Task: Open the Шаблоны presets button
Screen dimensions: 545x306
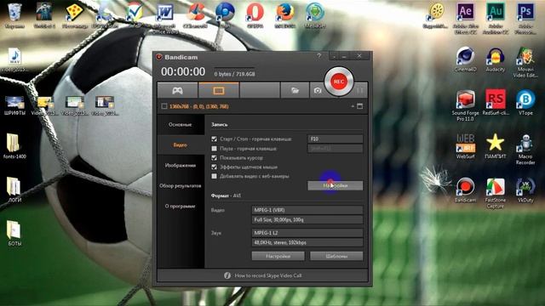Action: (336, 257)
